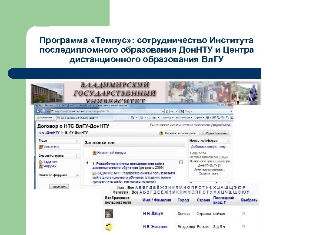
Task: Open the Задания link
Action: [50, 161]
